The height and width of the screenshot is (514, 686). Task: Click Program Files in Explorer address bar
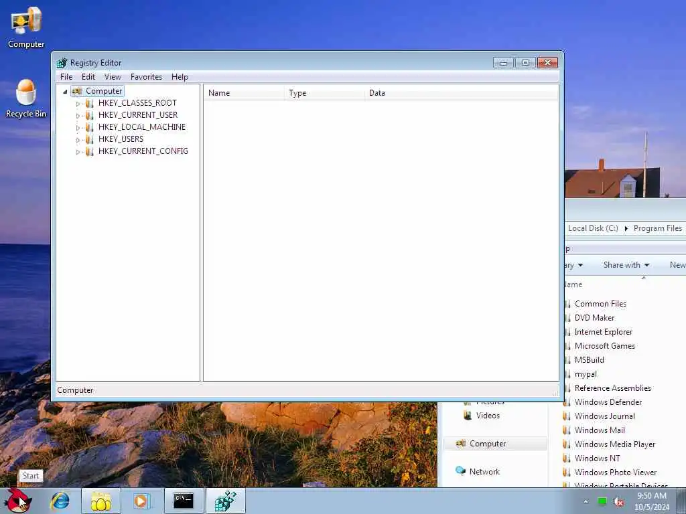(658, 228)
